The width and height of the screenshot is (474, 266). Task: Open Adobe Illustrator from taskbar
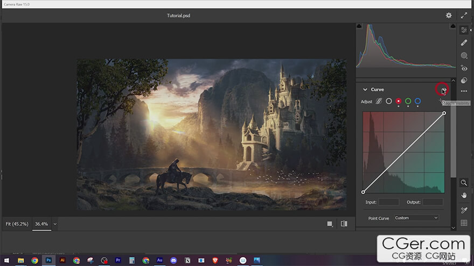(x=62, y=260)
